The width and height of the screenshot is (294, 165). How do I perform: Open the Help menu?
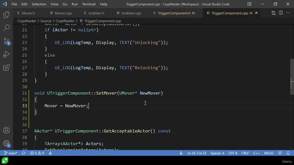click(x=103, y=4)
